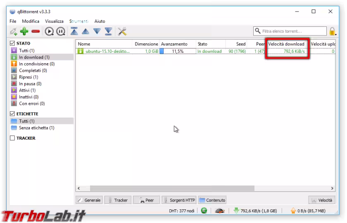Toggle alternative speed limits turtle icon
The width and height of the screenshot is (347, 223).
[x=220, y=211]
